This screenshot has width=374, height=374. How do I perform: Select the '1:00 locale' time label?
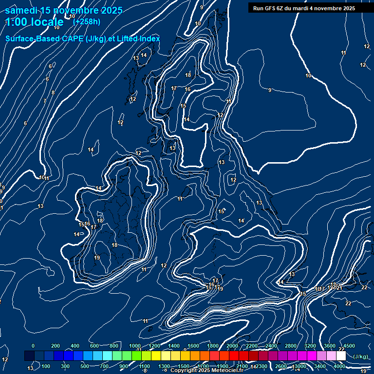tap(34, 22)
